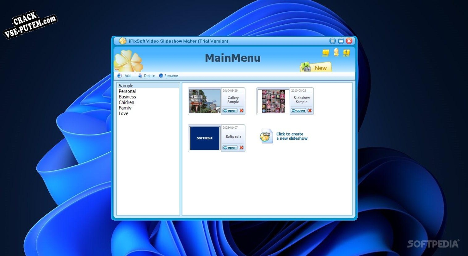Choose the Business category in list
This screenshot has width=468, height=256.
(127, 97)
